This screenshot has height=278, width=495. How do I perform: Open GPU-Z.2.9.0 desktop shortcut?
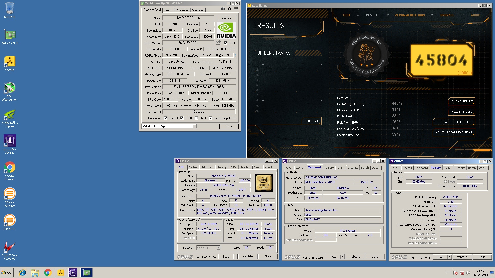pos(10,37)
